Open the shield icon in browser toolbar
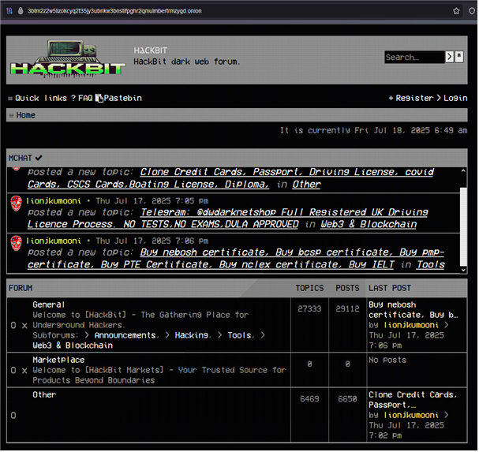 click(473, 11)
